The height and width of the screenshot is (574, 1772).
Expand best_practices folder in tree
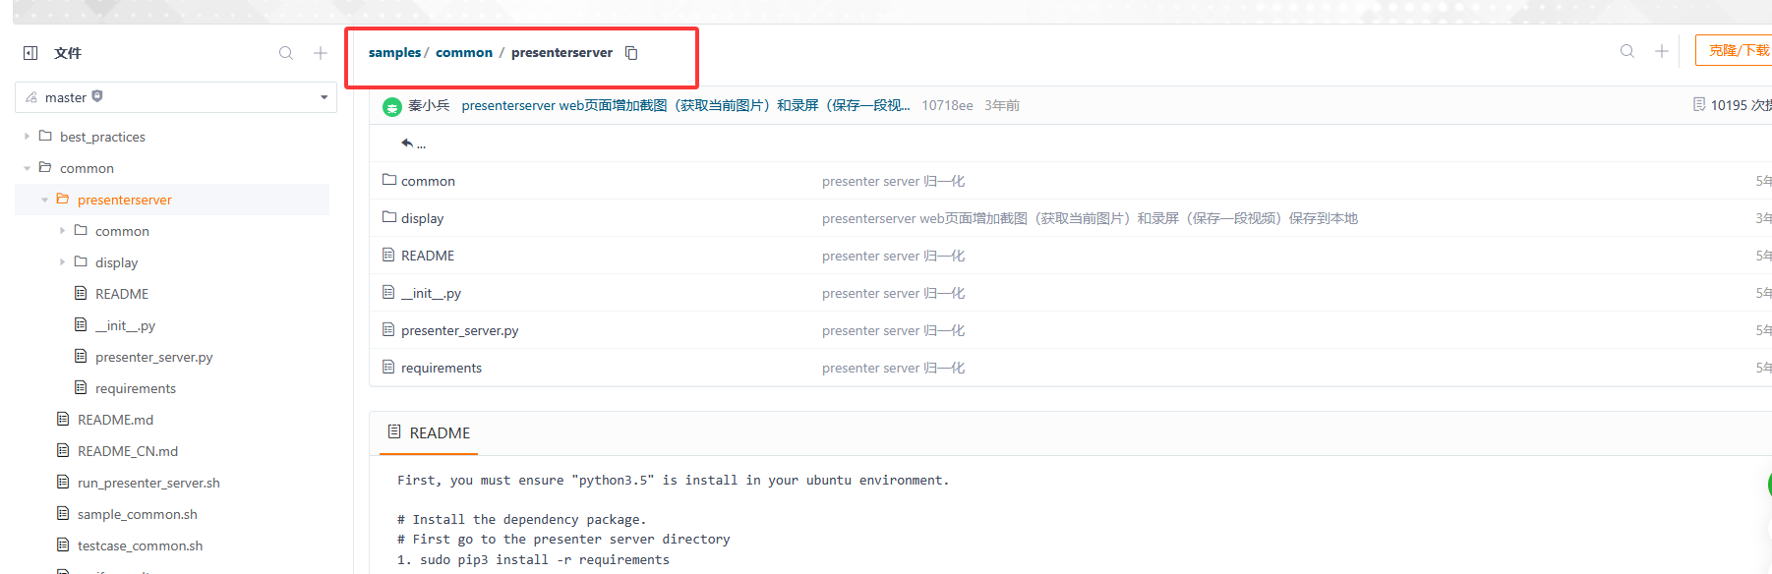click(27, 137)
